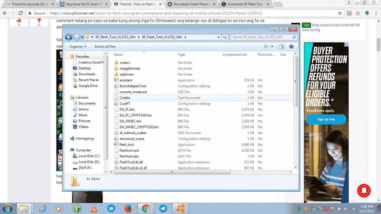
Task: Select the flash_tool application icon
Action: click(116, 145)
